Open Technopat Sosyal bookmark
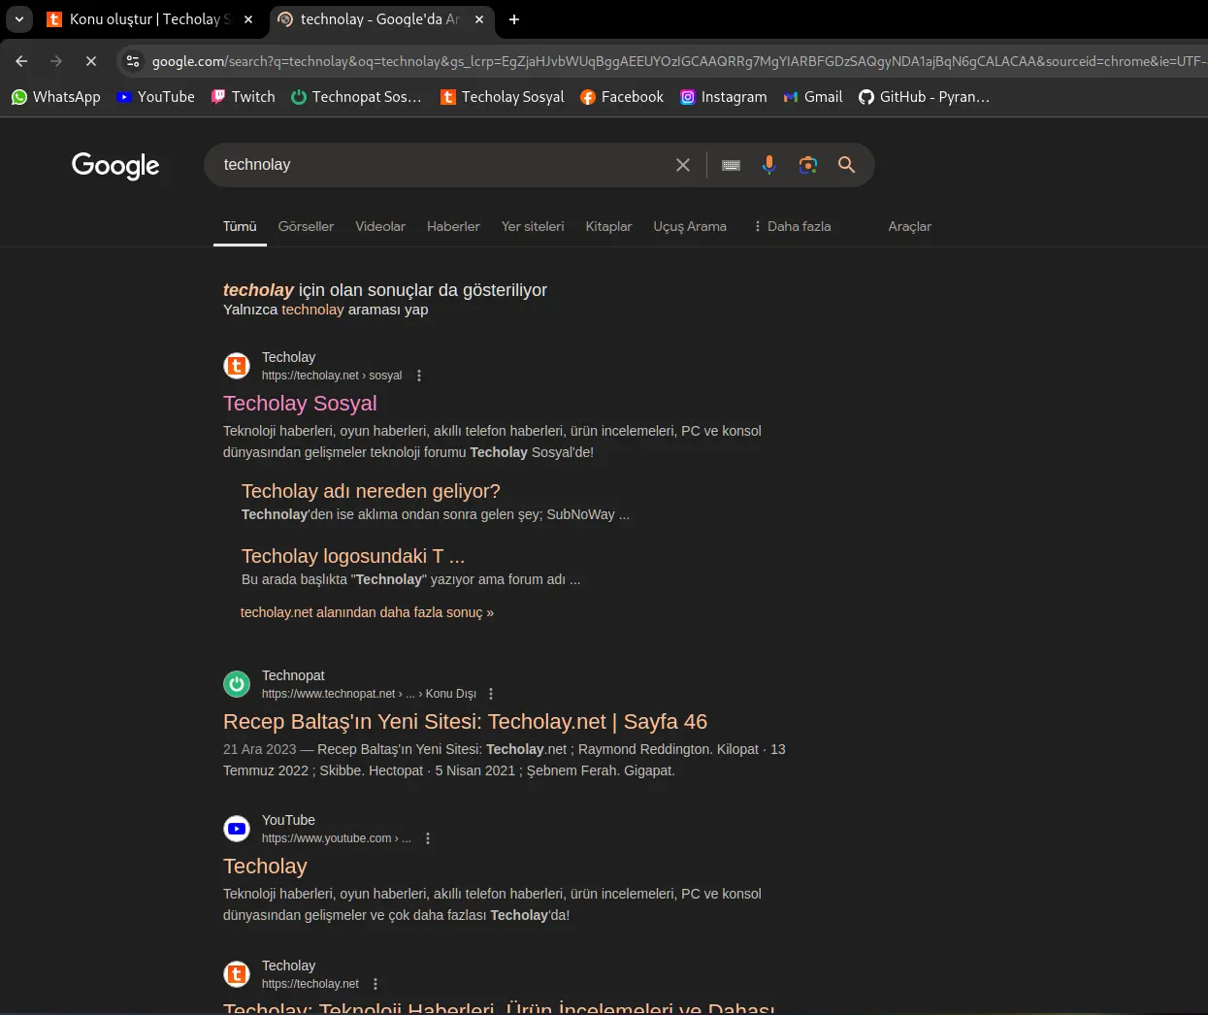Screen dimensions: 1208x1015 point(356,97)
